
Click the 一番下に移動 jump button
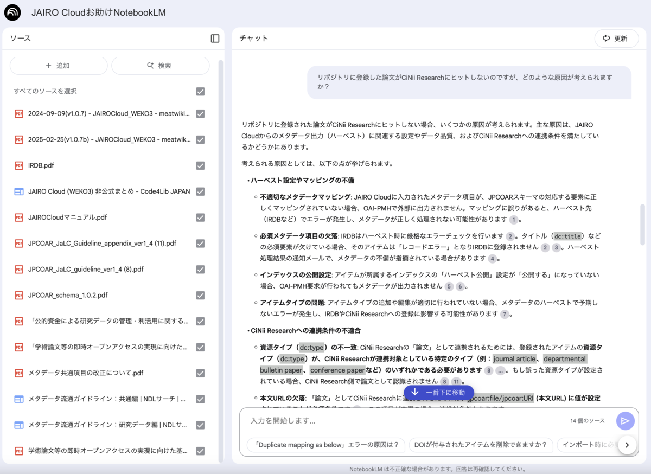click(x=438, y=392)
